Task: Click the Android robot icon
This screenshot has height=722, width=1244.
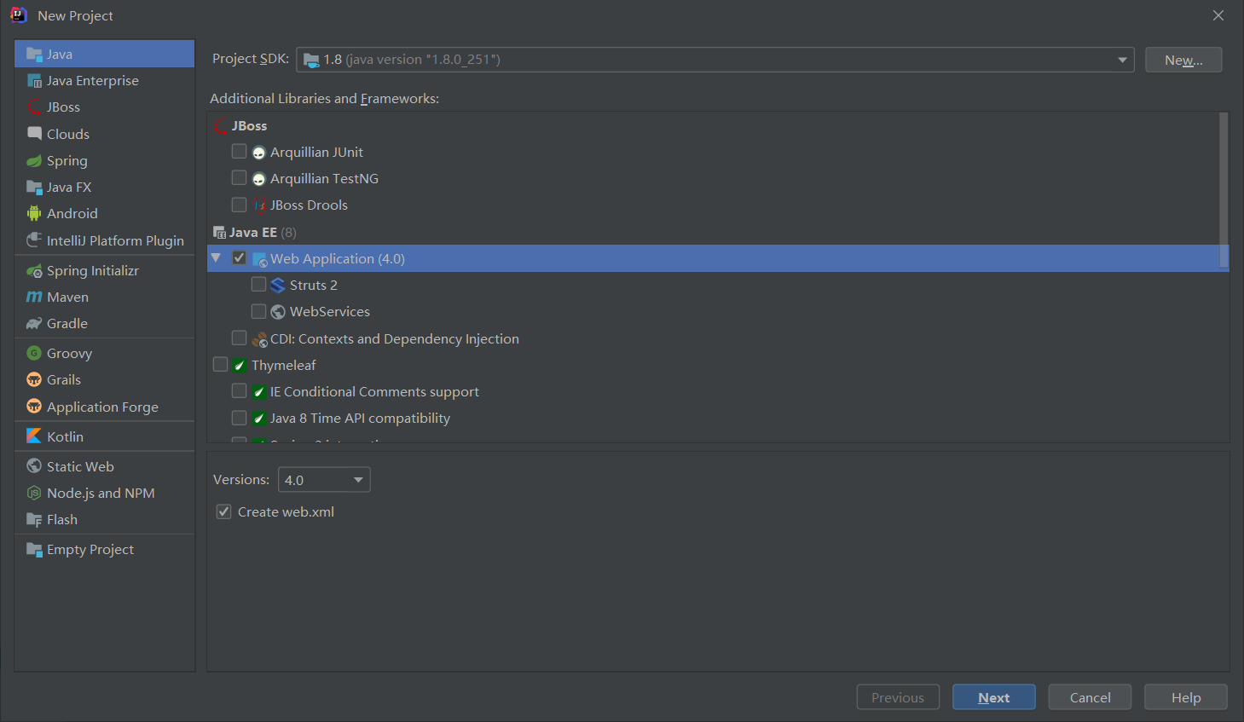Action: pyautogui.click(x=34, y=214)
